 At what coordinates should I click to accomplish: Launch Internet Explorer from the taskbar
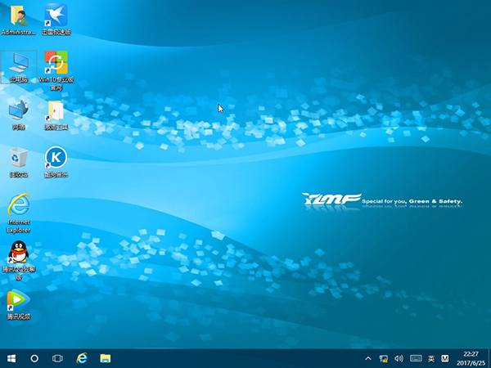(x=82, y=358)
